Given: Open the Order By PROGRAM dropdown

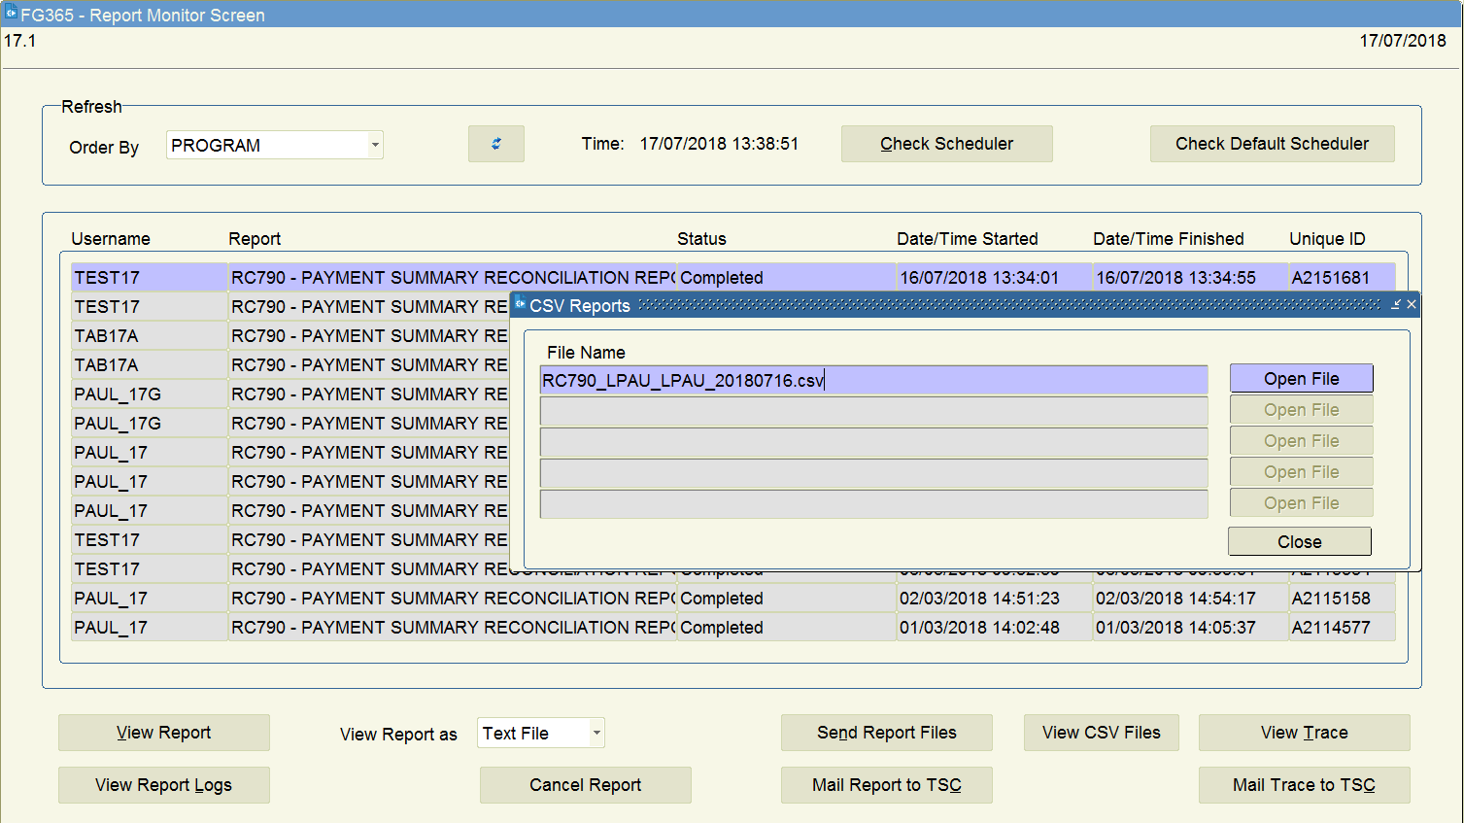Looking at the screenshot, I should (x=374, y=146).
